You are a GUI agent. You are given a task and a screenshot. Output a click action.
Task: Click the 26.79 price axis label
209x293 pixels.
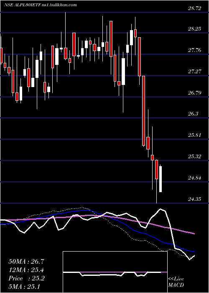pyautogui.click(x=194, y=93)
